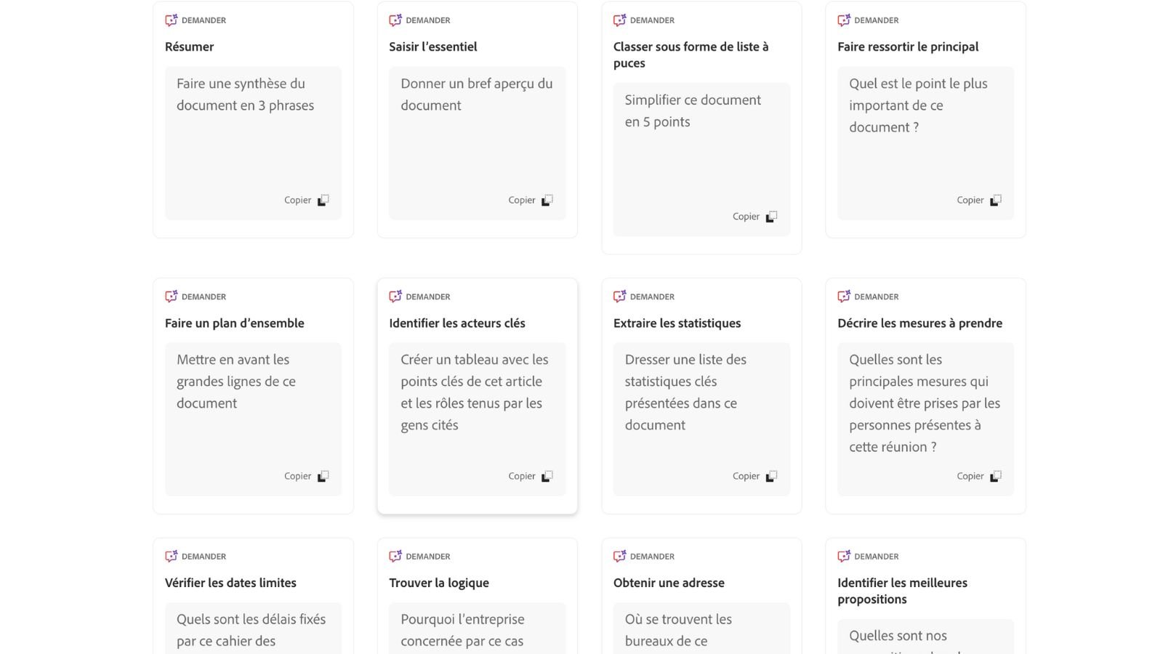Click the copy icon on Classer sous forme de liste à puces
The height and width of the screenshot is (654, 1163).
tap(770, 216)
